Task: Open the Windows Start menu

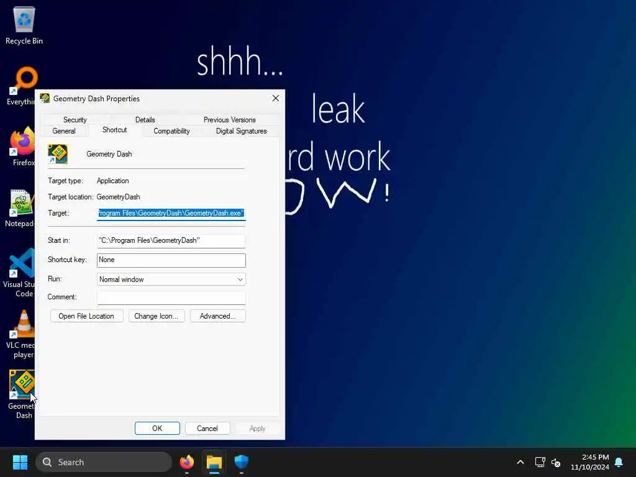Action: [20, 462]
